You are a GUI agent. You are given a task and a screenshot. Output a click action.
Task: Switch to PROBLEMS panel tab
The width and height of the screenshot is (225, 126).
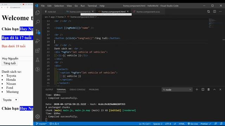pos(94,90)
